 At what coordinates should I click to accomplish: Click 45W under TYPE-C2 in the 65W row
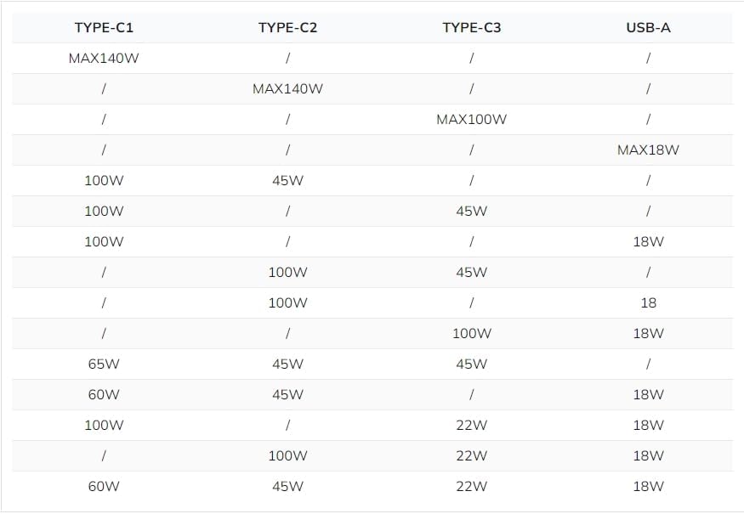[x=287, y=364]
